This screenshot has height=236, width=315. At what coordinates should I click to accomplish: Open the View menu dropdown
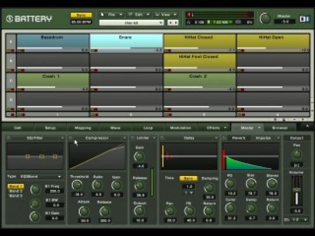(x=166, y=14)
